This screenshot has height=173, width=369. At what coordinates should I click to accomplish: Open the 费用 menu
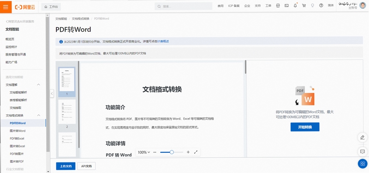[x=220, y=6]
